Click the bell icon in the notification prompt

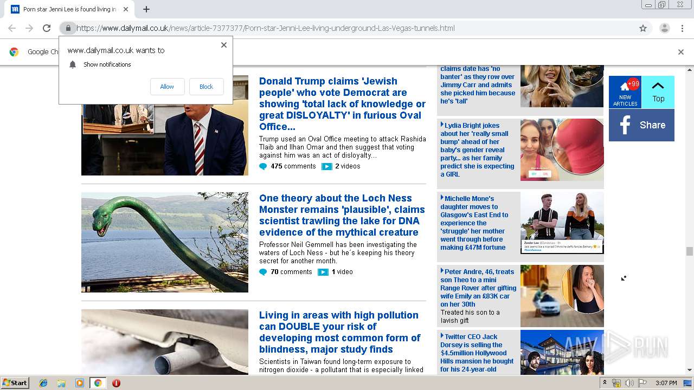click(x=73, y=64)
